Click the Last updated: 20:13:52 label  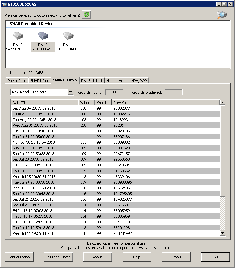pyautogui.click(x=24, y=73)
